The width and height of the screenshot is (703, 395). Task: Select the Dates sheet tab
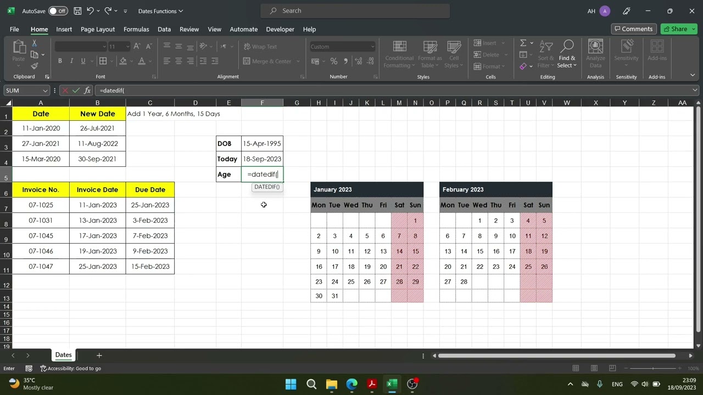pyautogui.click(x=63, y=355)
